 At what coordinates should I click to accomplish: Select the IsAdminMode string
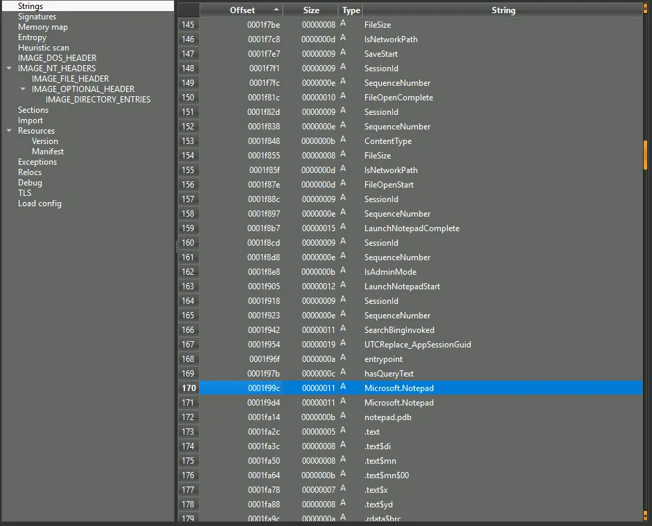391,272
